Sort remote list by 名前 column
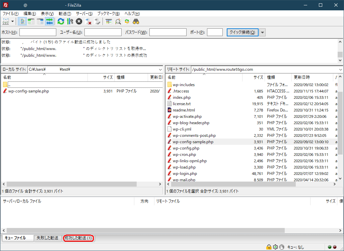 pos(204,77)
